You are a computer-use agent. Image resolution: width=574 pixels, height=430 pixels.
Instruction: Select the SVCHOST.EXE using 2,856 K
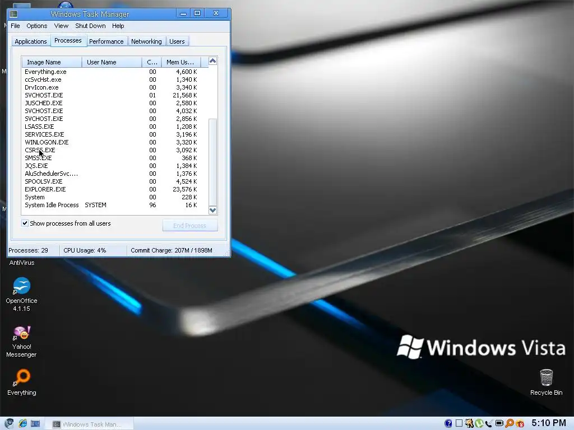(114, 119)
